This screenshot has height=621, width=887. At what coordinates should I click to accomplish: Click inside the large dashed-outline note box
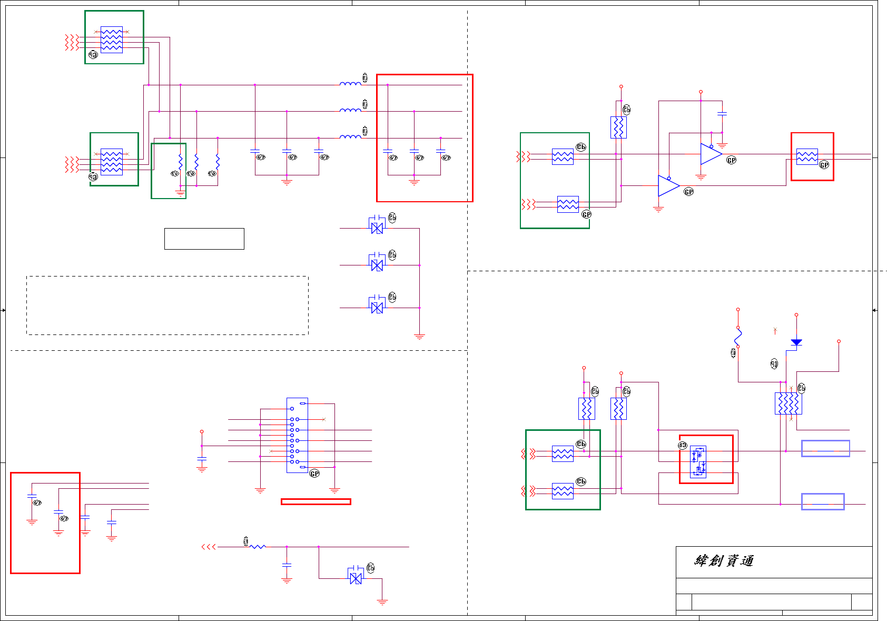(x=167, y=305)
